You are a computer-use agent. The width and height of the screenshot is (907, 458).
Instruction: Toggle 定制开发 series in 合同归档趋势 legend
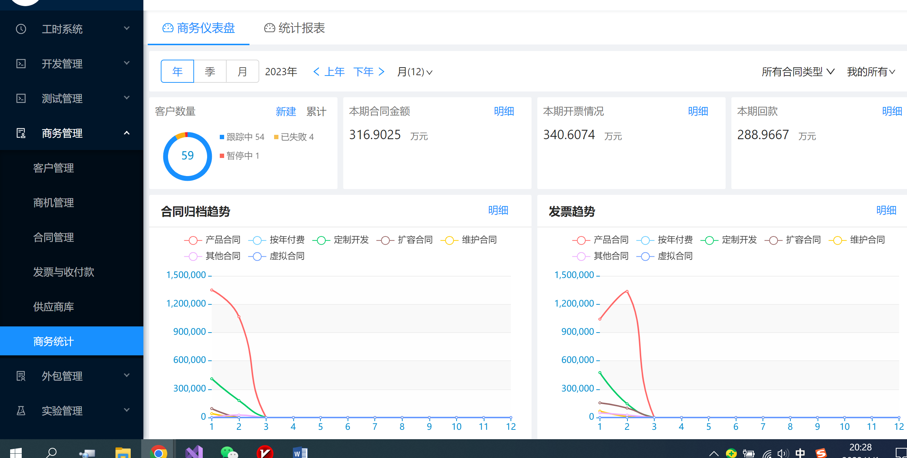point(341,240)
